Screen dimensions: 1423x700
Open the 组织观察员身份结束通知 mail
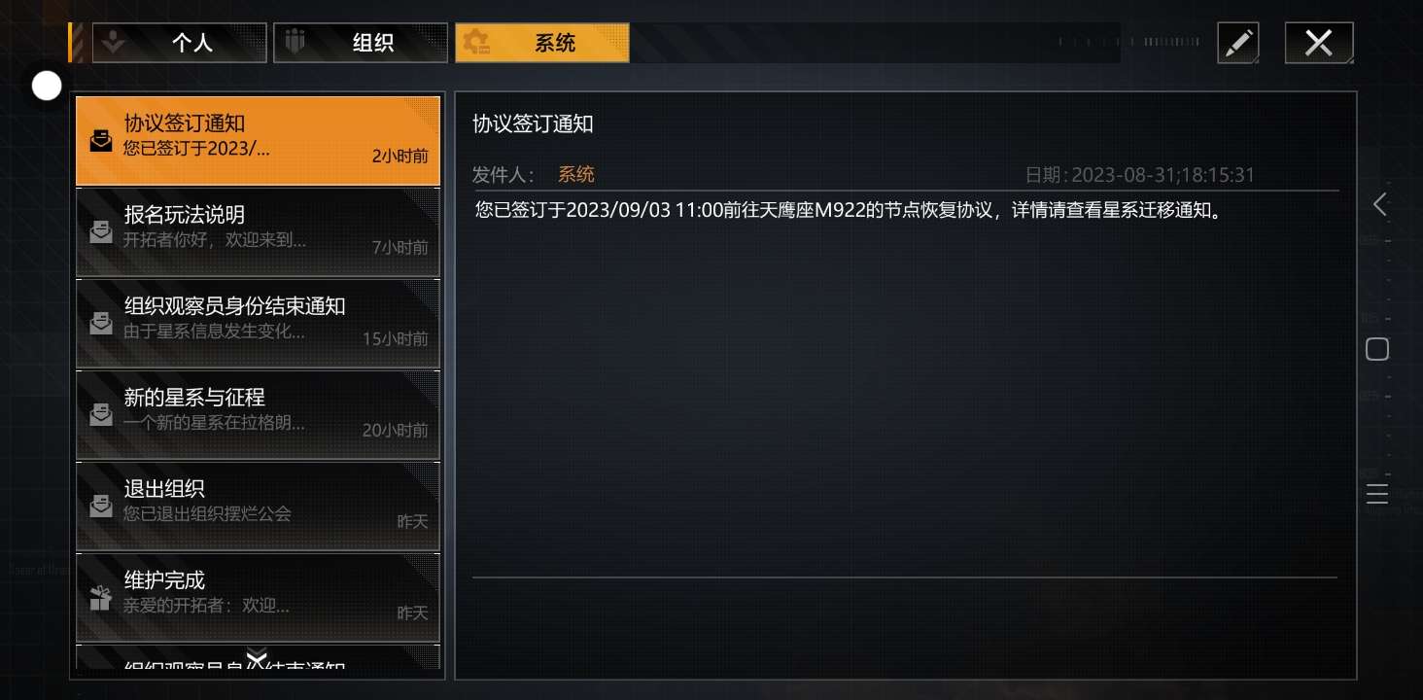coord(258,324)
